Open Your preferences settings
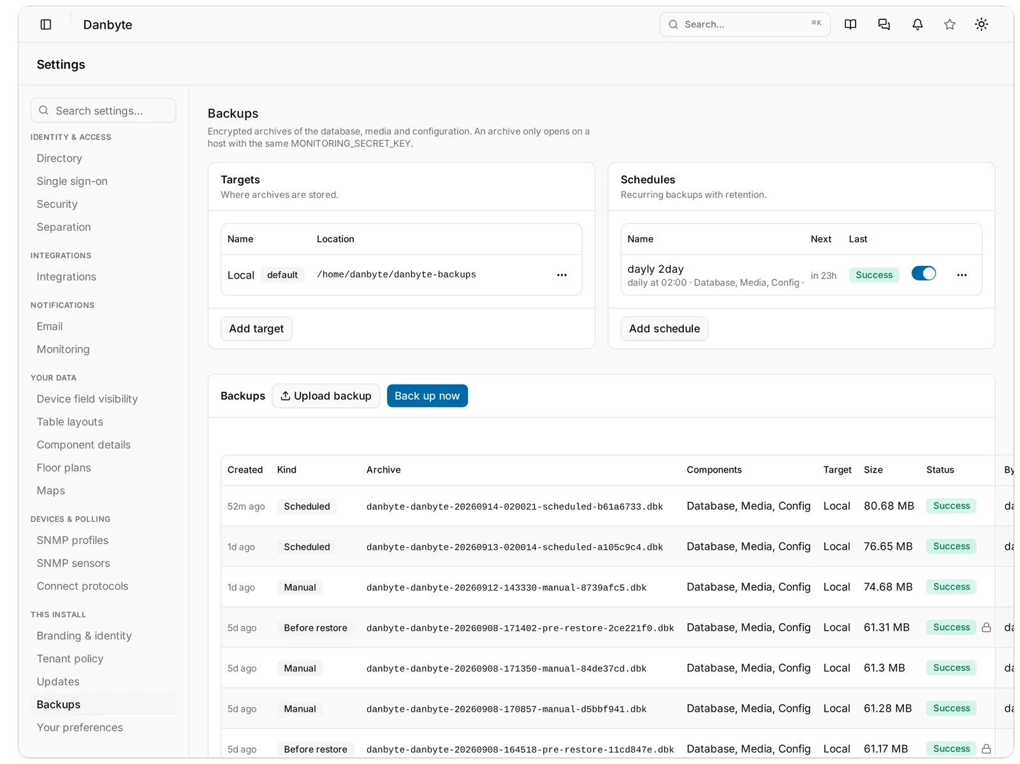Viewport: 1020px width, 764px height. click(x=80, y=728)
